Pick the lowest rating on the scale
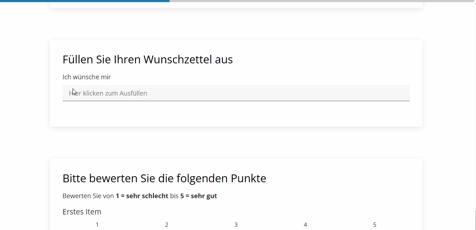The width and height of the screenshot is (476, 230). coord(97,225)
